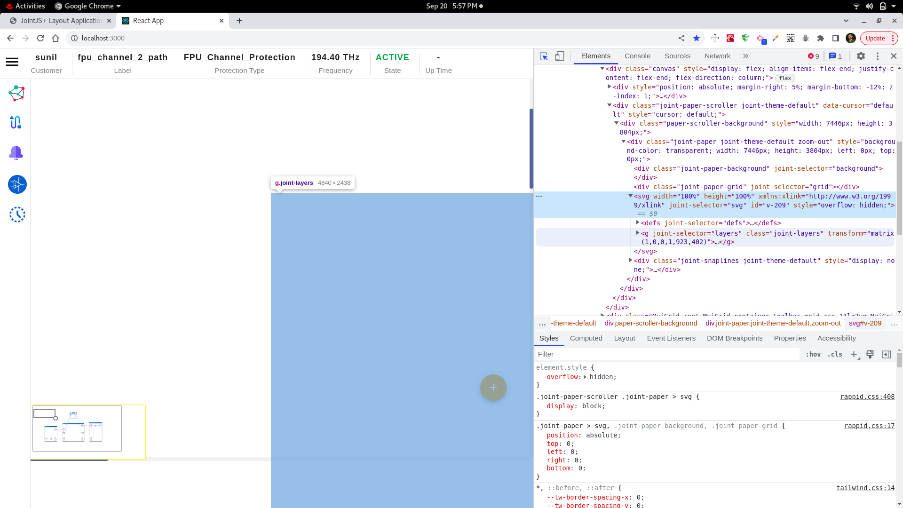The image size is (903, 508).
Task: Activate the inspect element picker in DevTools
Action: click(x=543, y=56)
